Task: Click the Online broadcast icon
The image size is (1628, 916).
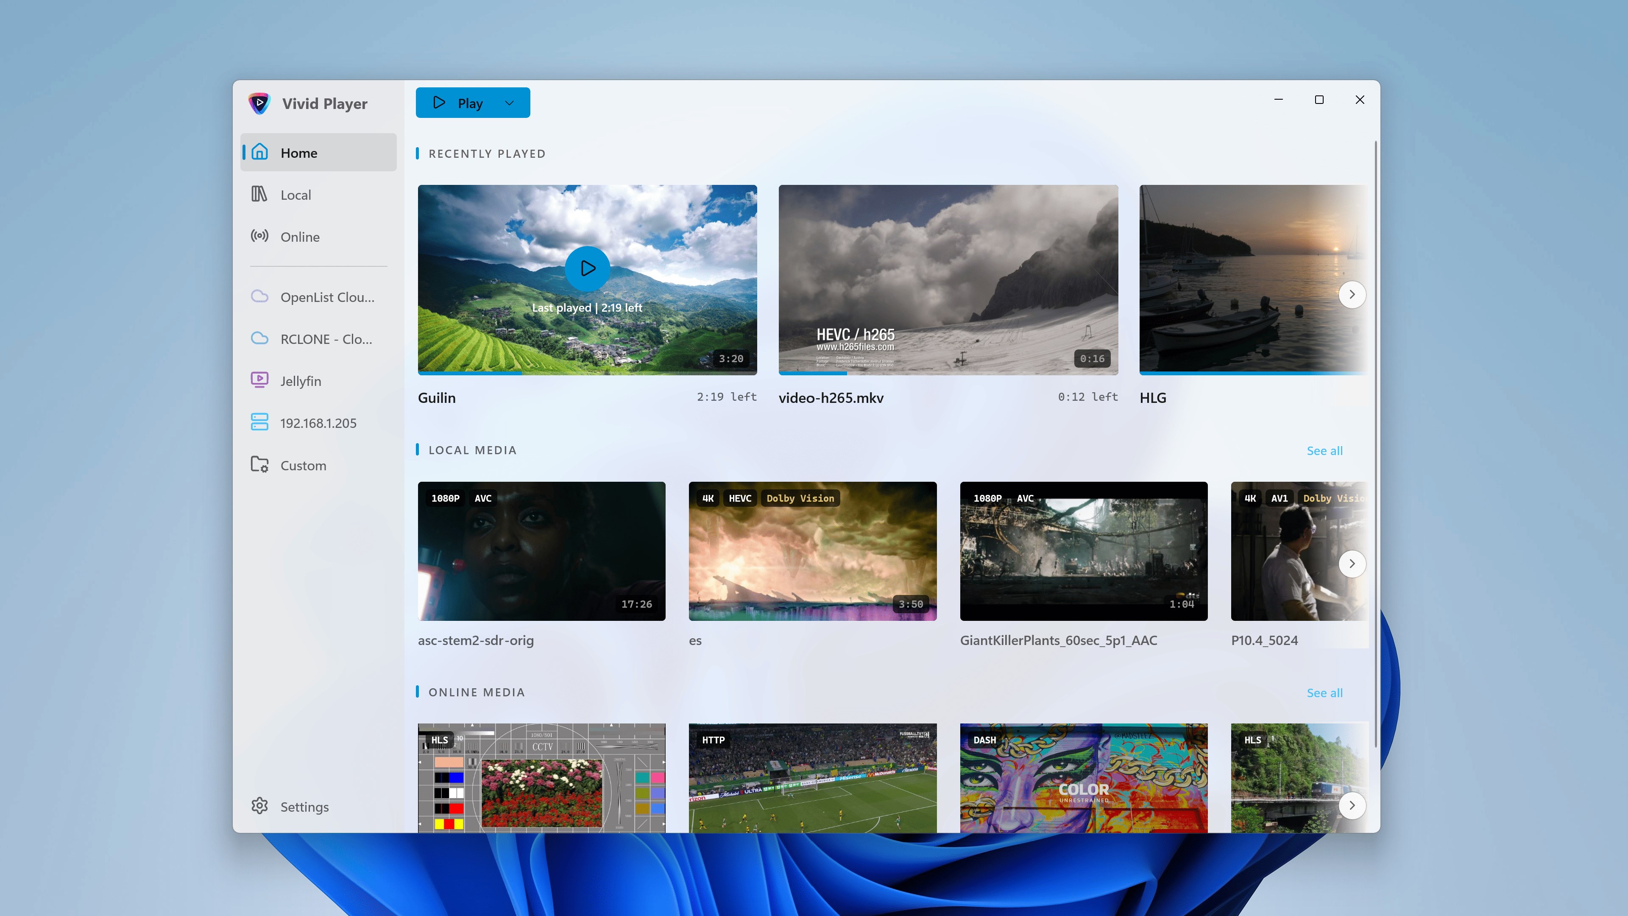Action: [x=259, y=237]
